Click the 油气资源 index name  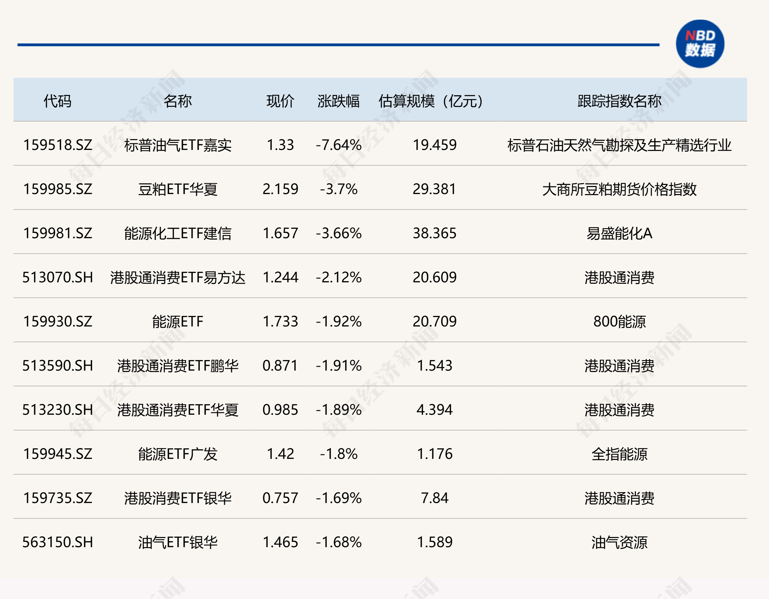(619, 542)
